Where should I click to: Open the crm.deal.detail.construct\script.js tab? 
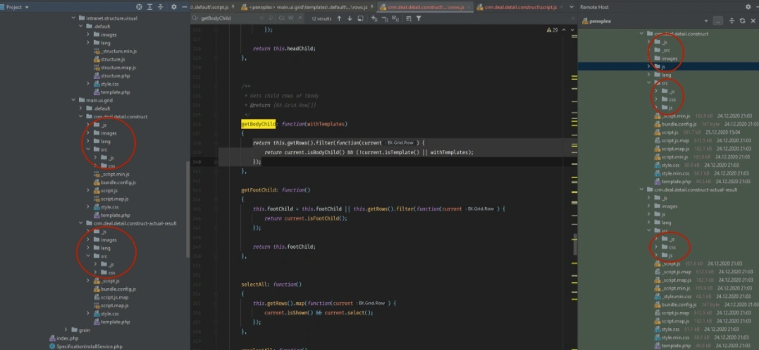[x=520, y=7]
